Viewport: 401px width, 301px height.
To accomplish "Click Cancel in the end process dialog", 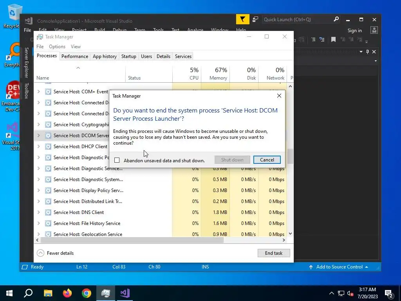I will (x=267, y=160).
